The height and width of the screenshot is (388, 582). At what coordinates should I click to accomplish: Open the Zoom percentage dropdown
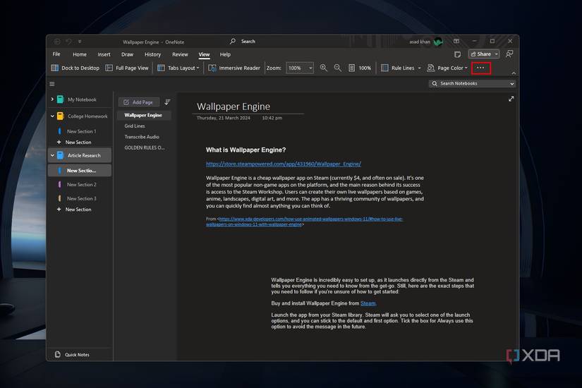point(310,68)
